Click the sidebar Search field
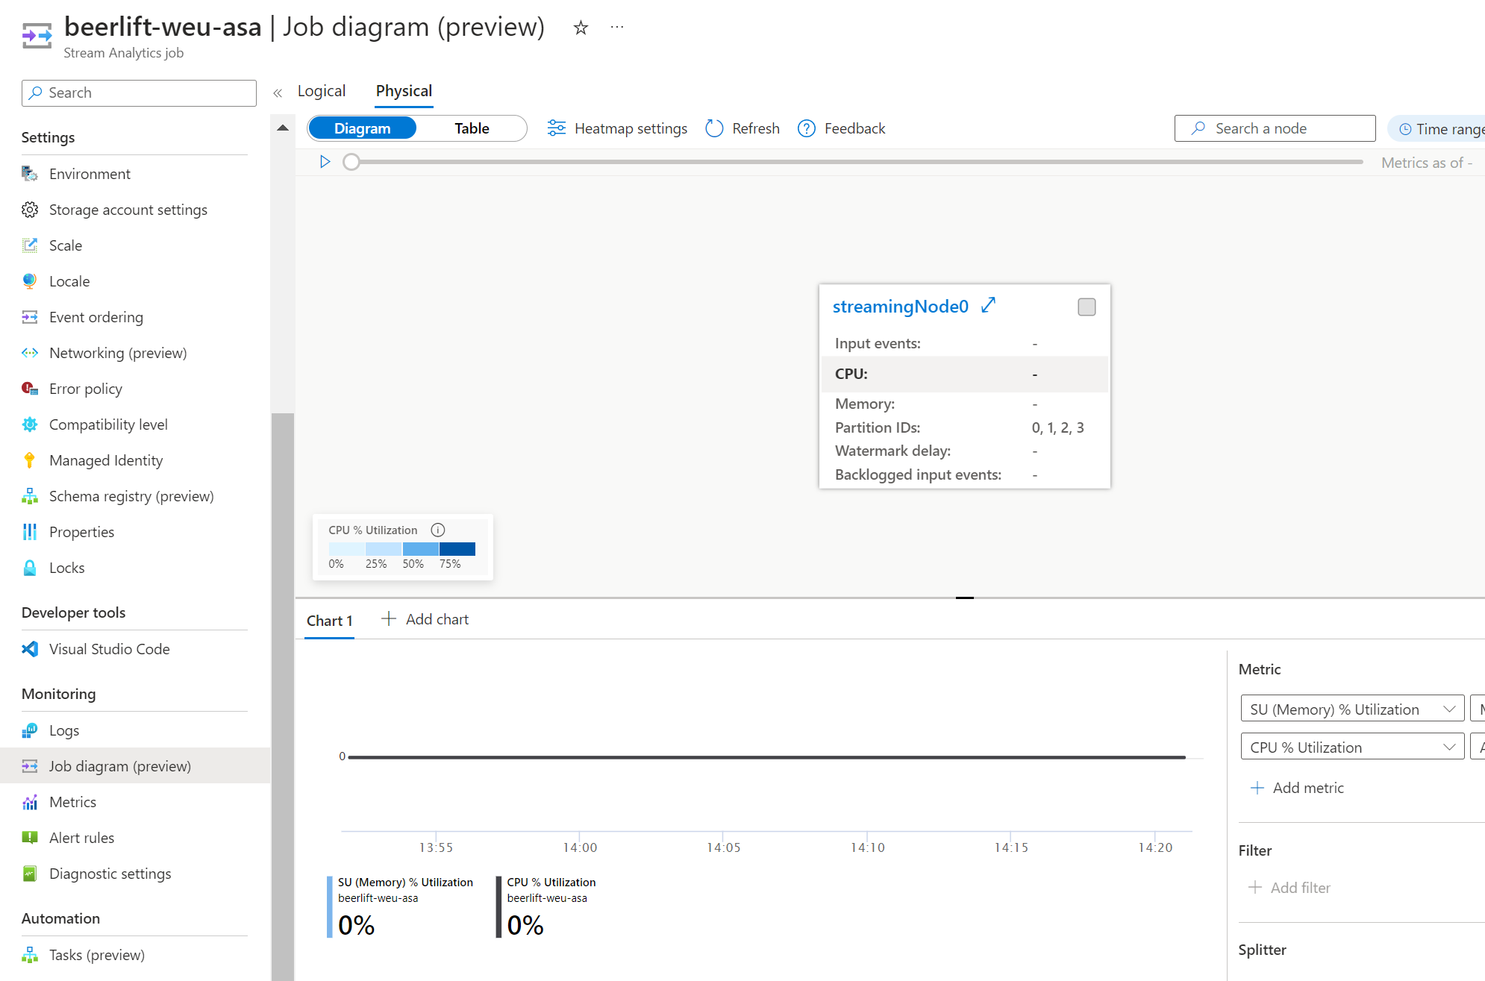This screenshot has height=981, width=1485. click(x=139, y=93)
